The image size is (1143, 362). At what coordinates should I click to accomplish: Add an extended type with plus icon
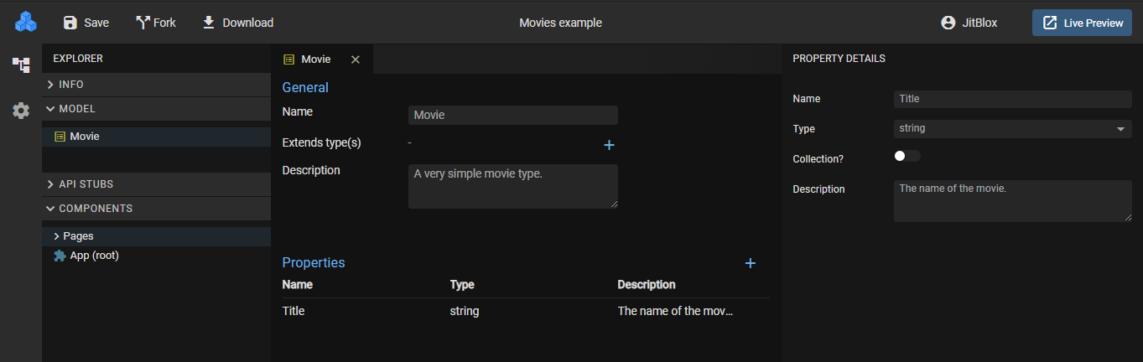pyautogui.click(x=610, y=145)
